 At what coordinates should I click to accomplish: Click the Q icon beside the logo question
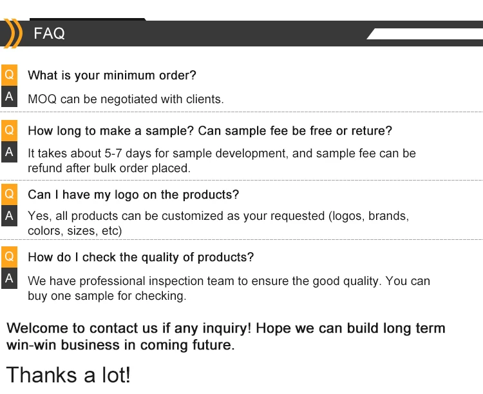[9, 193]
